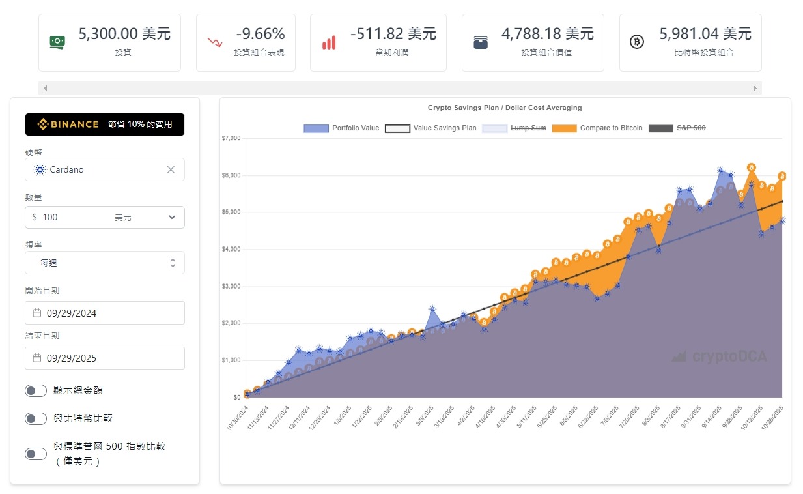Enable the 與比特幣比較 switch

point(36,418)
